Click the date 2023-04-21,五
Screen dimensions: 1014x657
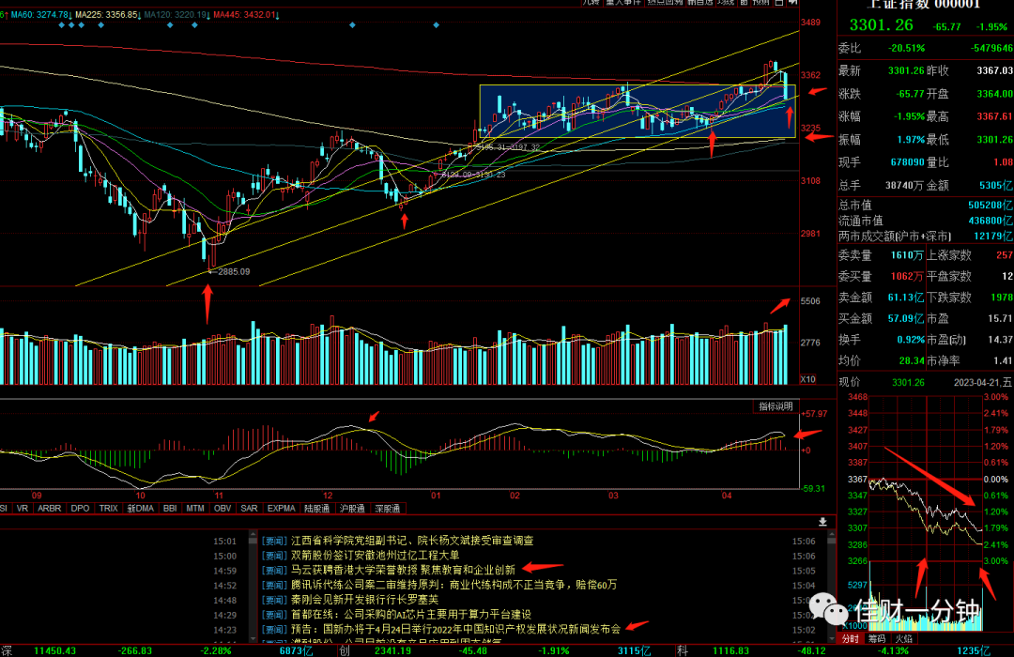tap(983, 383)
